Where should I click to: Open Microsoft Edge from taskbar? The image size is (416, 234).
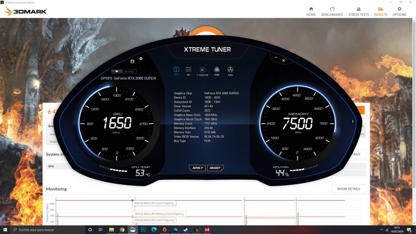(x=154, y=230)
